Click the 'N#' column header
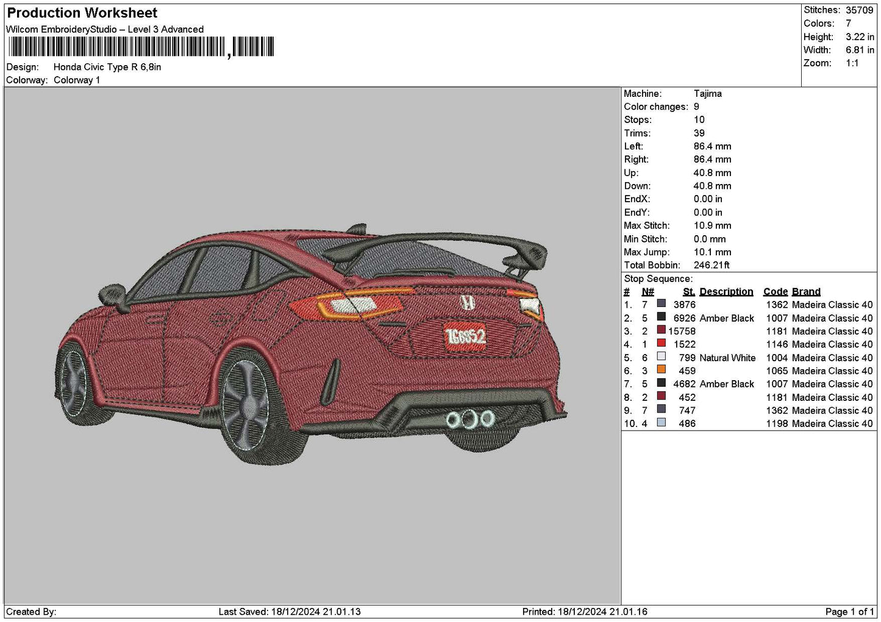The width and height of the screenshot is (881, 622). pyautogui.click(x=647, y=292)
